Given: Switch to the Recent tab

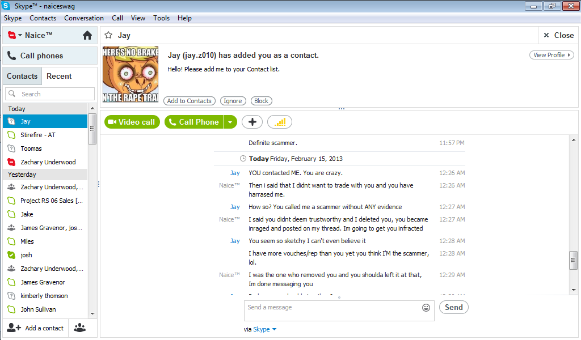Looking at the screenshot, I should (59, 76).
